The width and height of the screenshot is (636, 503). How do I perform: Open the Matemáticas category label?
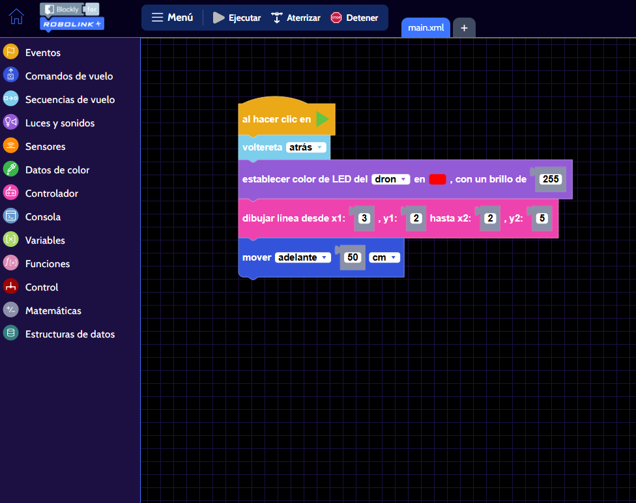click(53, 311)
